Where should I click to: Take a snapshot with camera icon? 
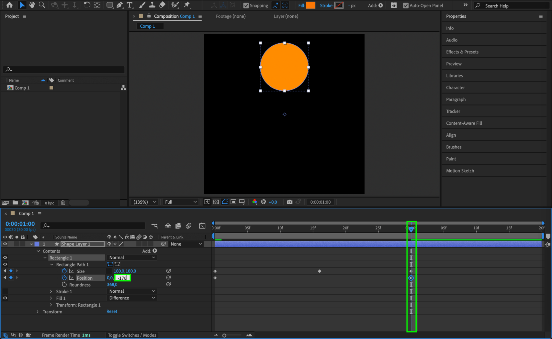[289, 202]
